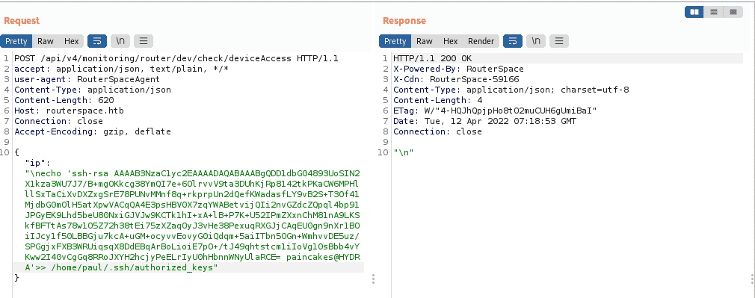Click HTTP/1.1 200 OK status line
755x298 pixels.
pyautogui.click(x=432, y=59)
